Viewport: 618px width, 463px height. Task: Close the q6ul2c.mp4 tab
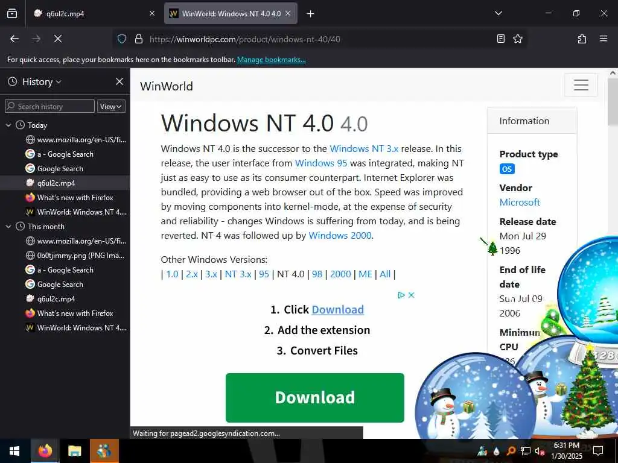coord(152,13)
